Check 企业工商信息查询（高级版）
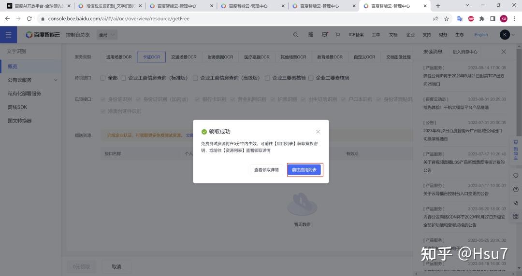 195,78
